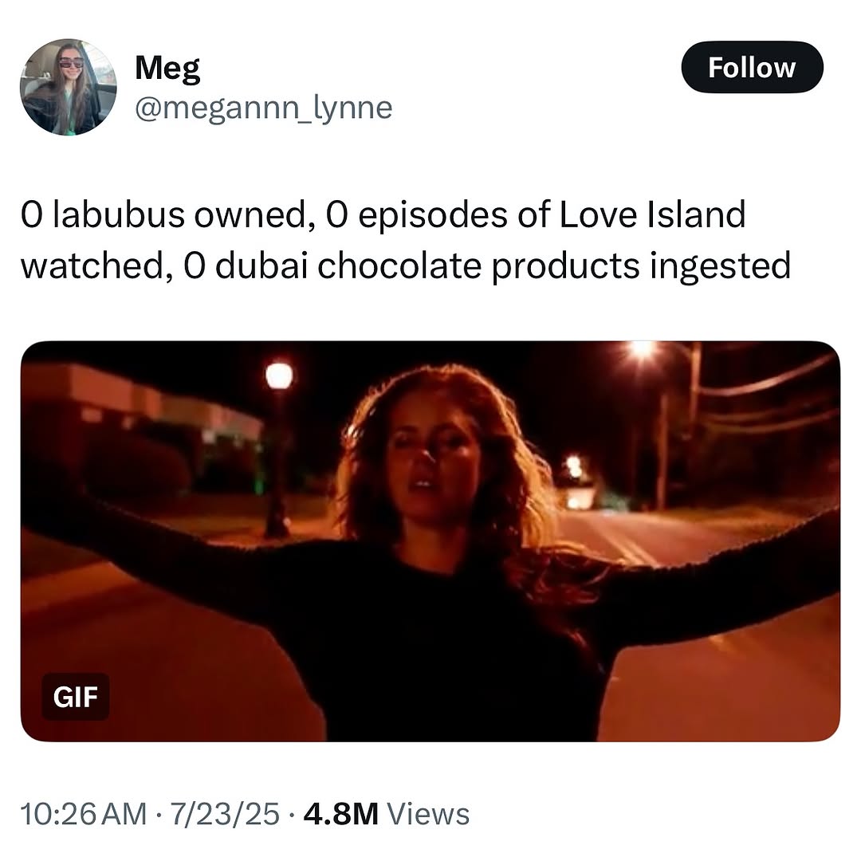The height and width of the screenshot is (861, 861).
Task: Select the word labubus in the tweet
Action: (119, 214)
